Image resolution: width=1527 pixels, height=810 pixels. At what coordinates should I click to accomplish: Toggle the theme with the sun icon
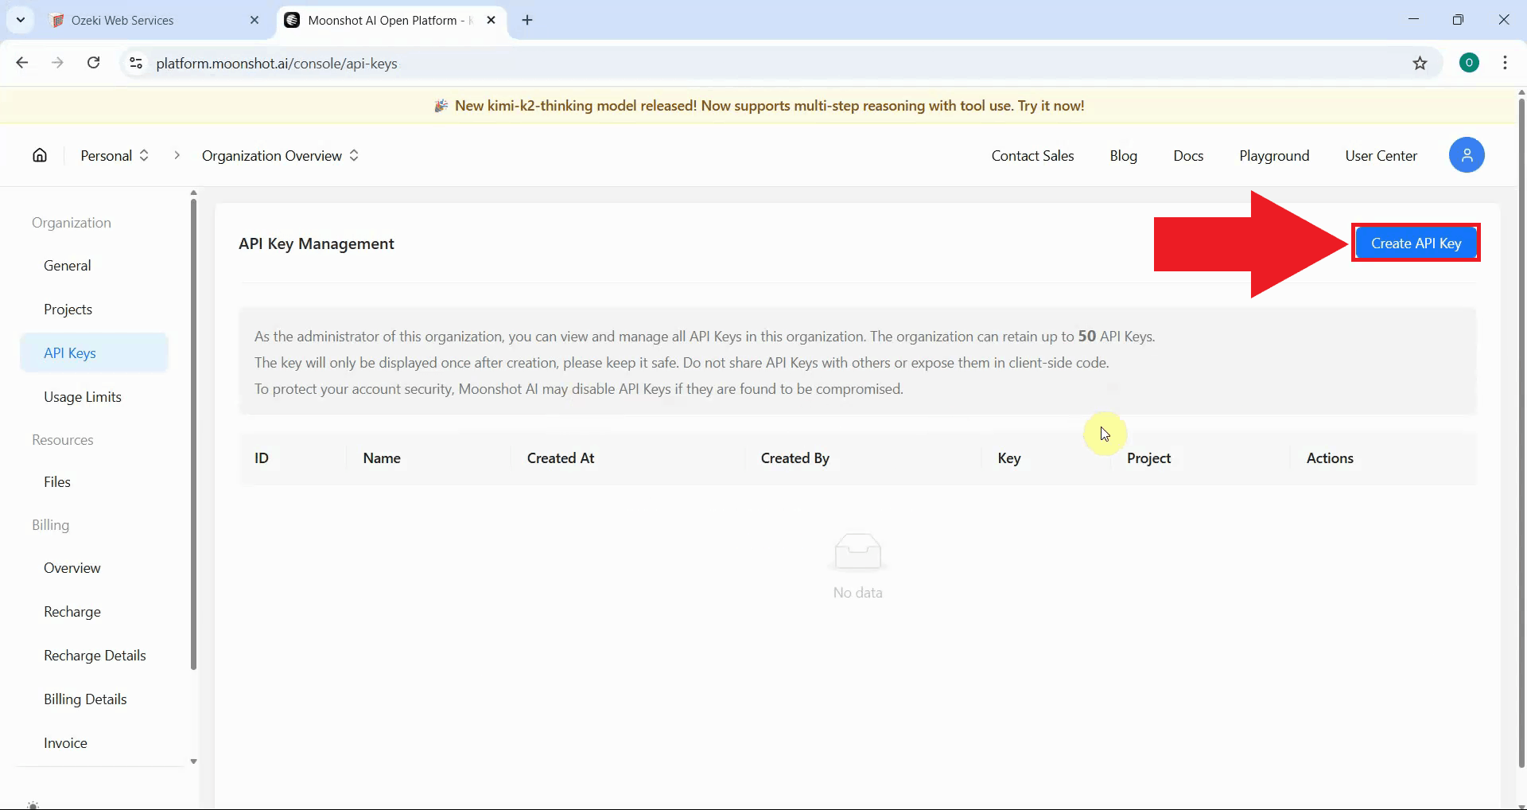pyautogui.click(x=33, y=804)
